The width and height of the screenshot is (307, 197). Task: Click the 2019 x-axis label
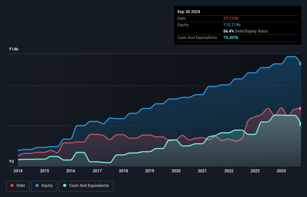(x=150, y=171)
